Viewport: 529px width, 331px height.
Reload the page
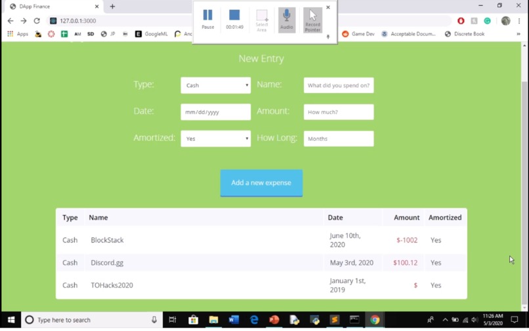(x=37, y=21)
